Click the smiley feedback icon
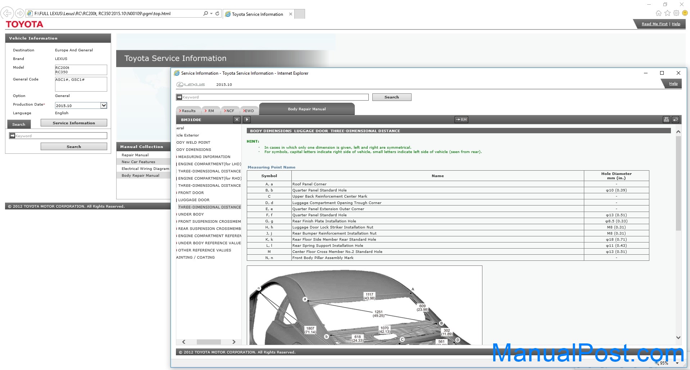 point(685,13)
